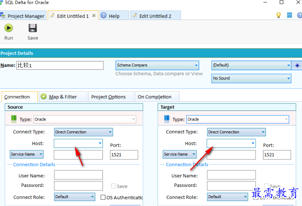302x206 pixels.
Task: Click the Map & Filter green checkmark icon
Action: point(44,96)
